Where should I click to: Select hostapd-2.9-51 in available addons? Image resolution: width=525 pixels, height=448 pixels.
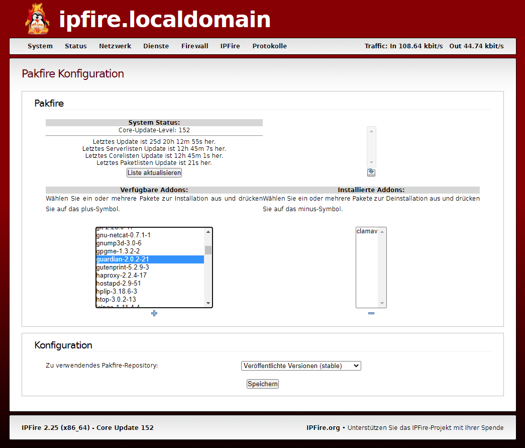[150, 284]
